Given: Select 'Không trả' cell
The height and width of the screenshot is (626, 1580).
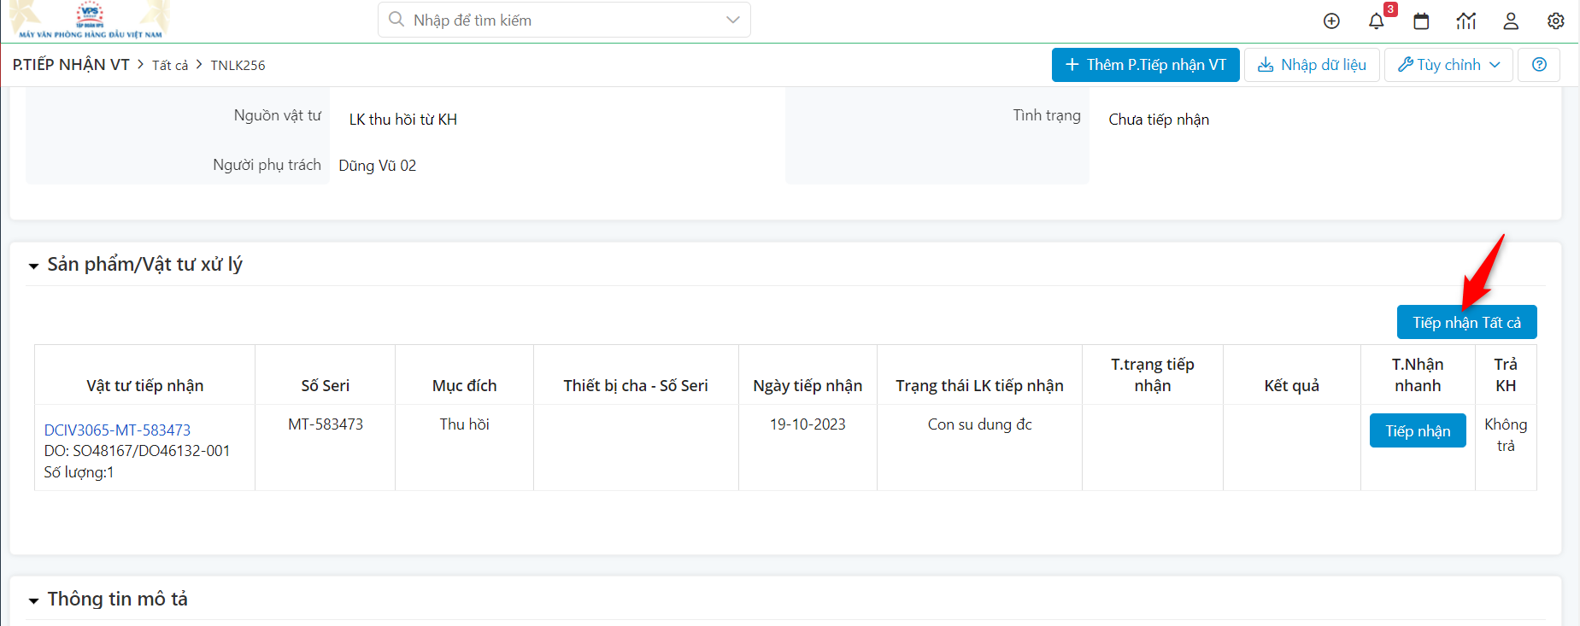Looking at the screenshot, I should (x=1506, y=435).
